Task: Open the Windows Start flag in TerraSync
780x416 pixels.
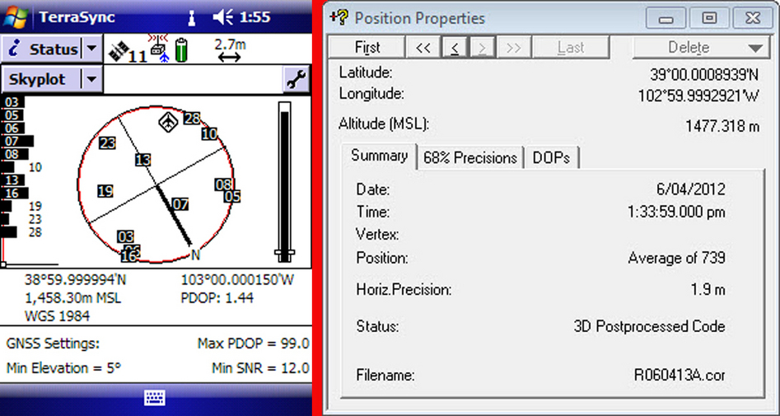Action: coord(16,17)
